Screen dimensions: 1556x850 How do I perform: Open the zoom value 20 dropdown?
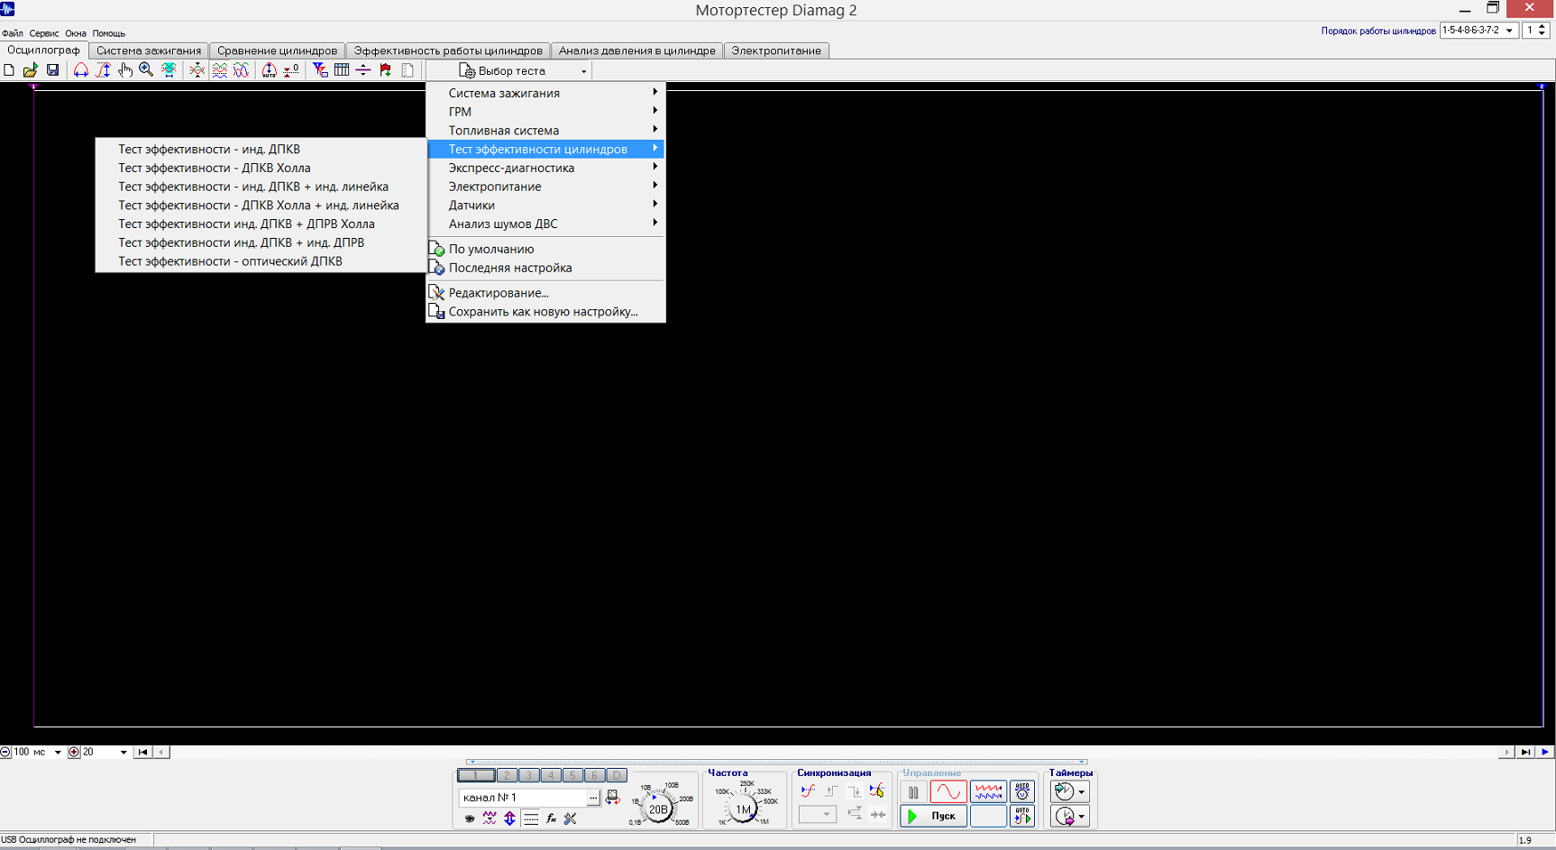[124, 752]
